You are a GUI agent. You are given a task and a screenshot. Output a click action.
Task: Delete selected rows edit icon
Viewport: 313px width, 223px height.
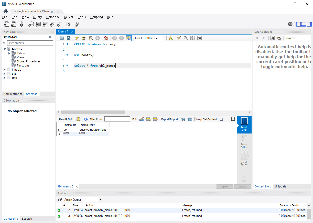(x=155, y=119)
